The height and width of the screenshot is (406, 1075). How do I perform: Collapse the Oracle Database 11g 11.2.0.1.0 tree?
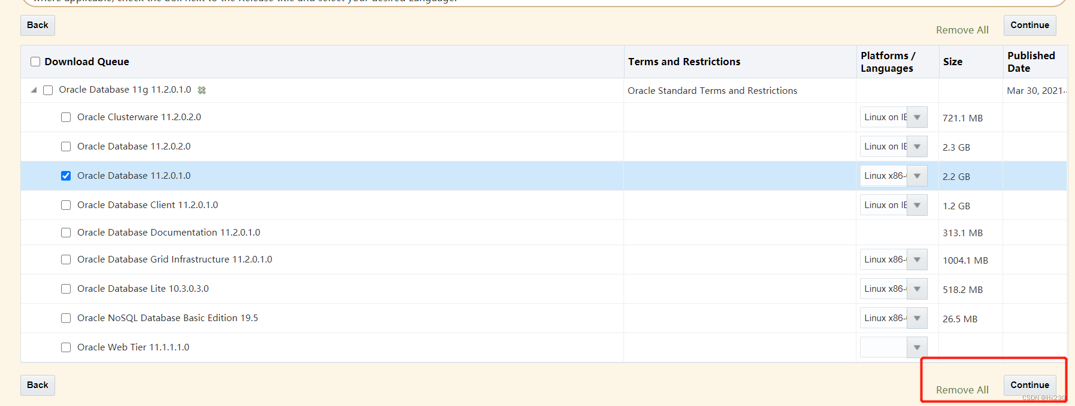click(x=34, y=90)
